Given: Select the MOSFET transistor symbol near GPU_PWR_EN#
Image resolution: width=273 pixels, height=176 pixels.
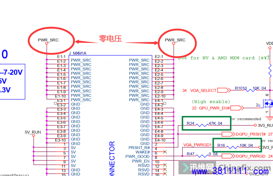Looking at the screenshot, I should [268, 104].
